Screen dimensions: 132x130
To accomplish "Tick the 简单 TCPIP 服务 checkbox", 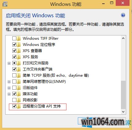I will [14, 75].
